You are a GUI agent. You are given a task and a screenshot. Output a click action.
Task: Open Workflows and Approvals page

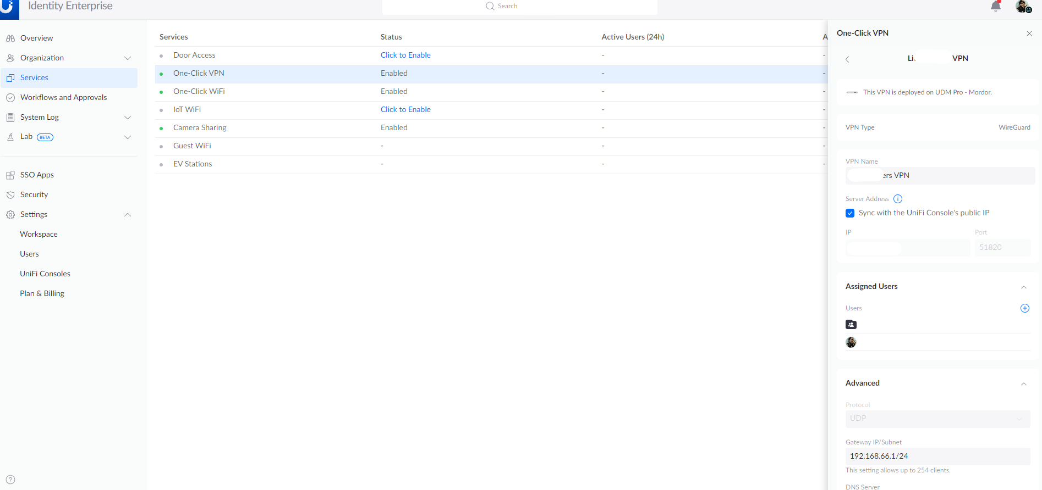pyautogui.click(x=63, y=98)
